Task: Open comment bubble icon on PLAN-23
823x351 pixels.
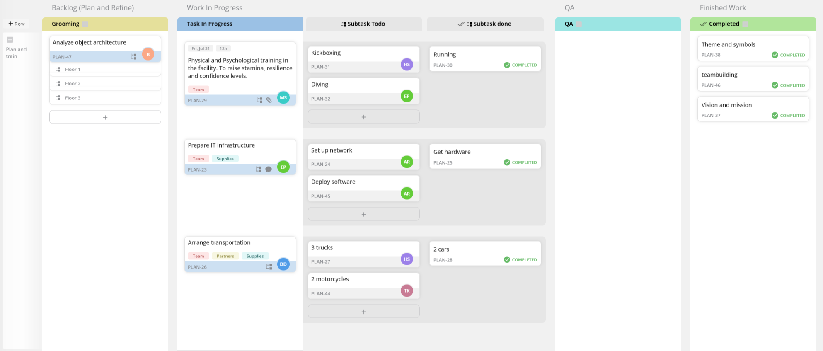Action: coord(269,169)
